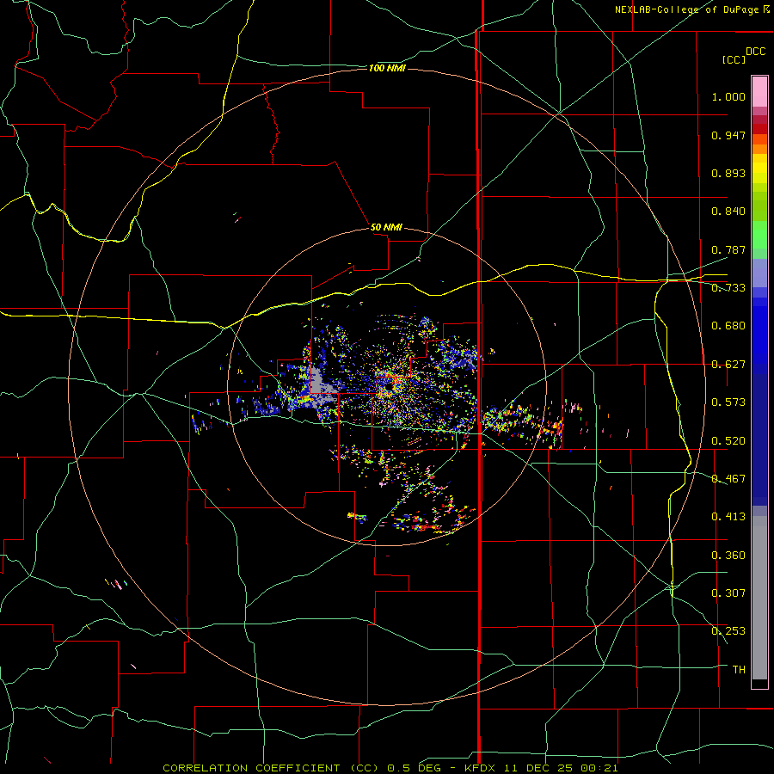
Task: Click the 0.733 color scale value
Action: point(728,288)
